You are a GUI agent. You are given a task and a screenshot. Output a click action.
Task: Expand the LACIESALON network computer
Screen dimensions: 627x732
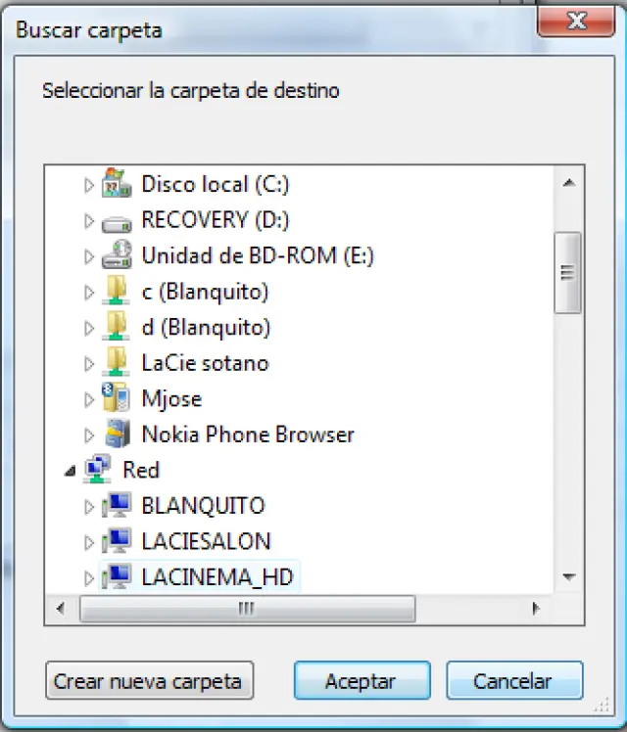(x=89, y=542)
